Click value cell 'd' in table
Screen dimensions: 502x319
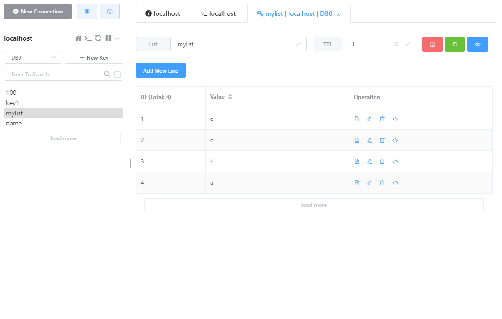coord(277,119)
